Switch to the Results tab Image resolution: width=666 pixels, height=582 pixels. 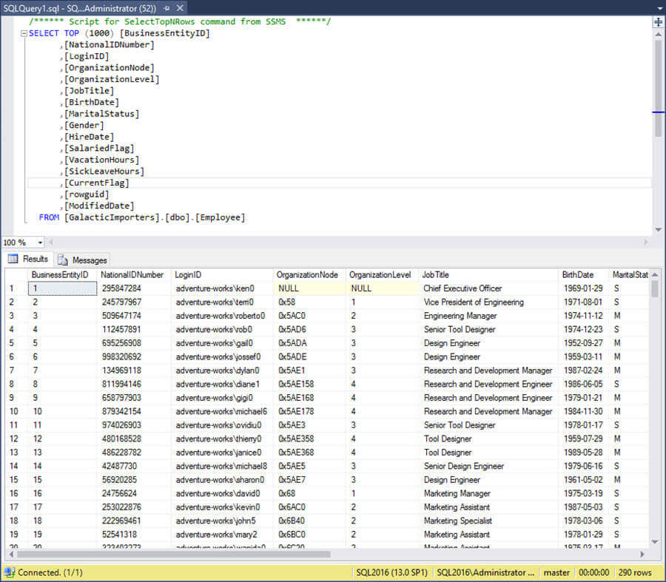(x=35, y=259)
